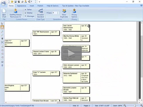The width and height of the screenshot is (143, 107).
Task: Select Evan "L" Larsen box
Action: (x=46, y=73)
